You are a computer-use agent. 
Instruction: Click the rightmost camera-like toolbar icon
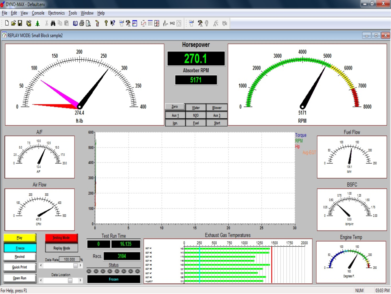(x=225, y=23)
